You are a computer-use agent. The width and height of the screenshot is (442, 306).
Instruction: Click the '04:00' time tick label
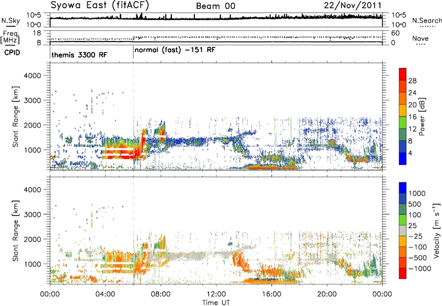(105, 294)
